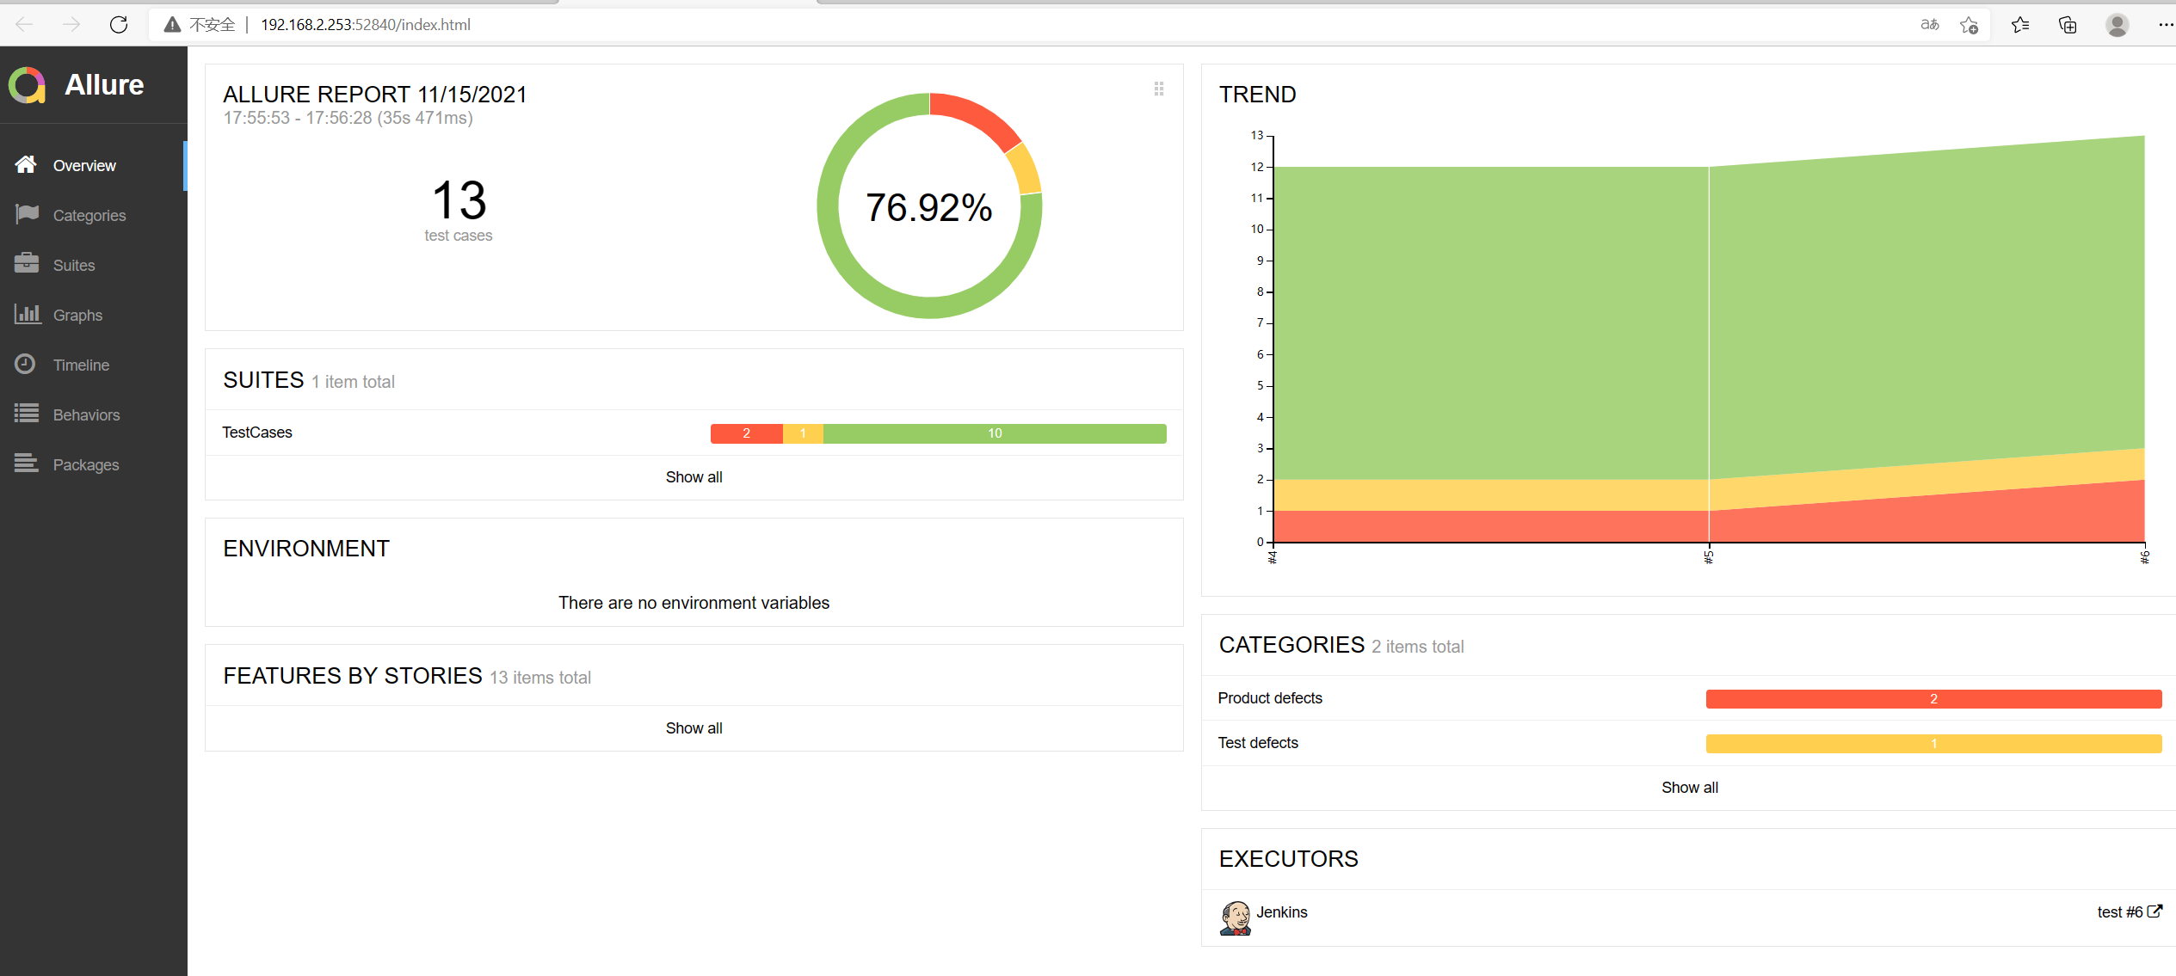Click the red failed segment in TestCases bar
The height and width of the screenshot is (976, 2176).
(x=746, y=433)
